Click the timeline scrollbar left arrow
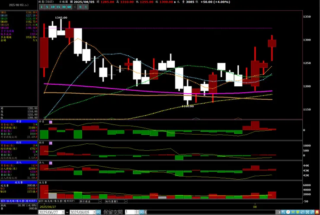320x215 pixels. 145,212
